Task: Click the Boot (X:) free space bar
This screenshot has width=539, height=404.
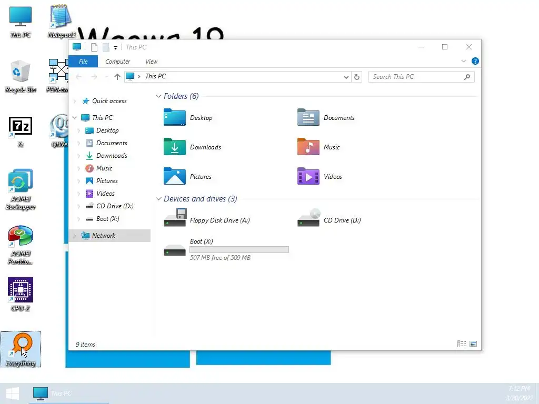Action: coord(239,250)
